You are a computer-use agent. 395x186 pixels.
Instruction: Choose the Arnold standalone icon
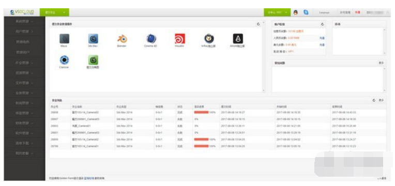coord(238,39)
